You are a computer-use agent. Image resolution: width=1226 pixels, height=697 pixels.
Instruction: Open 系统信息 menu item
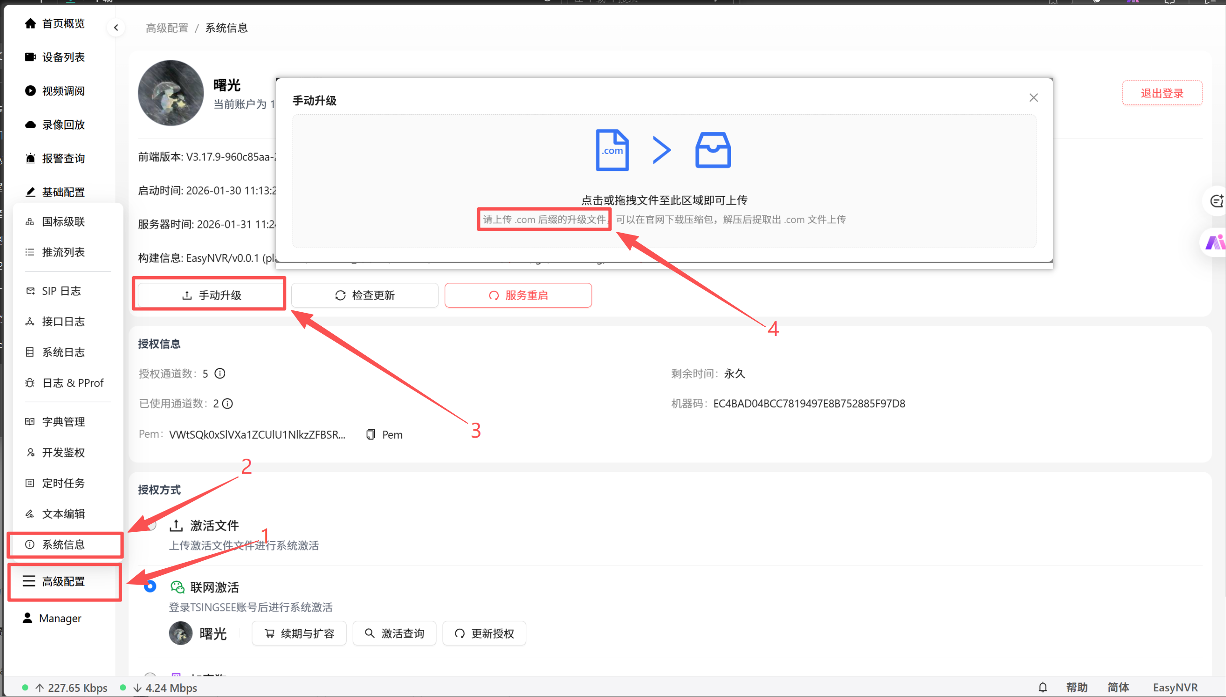click(x=63, y=544)
